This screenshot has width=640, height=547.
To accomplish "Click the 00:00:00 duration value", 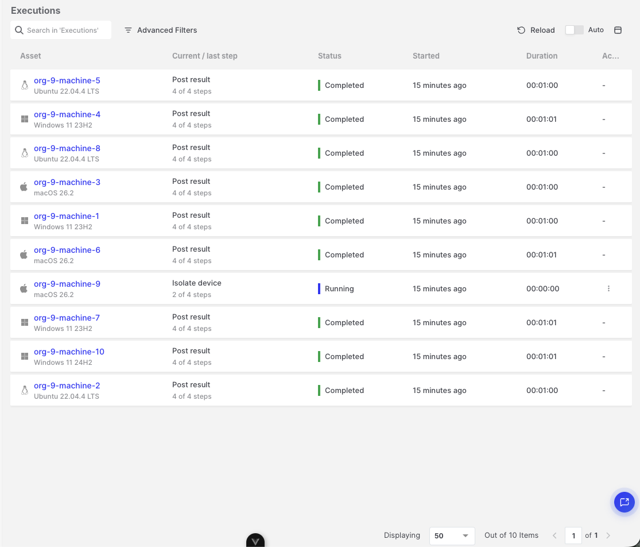I will click(x=543, y=289).
